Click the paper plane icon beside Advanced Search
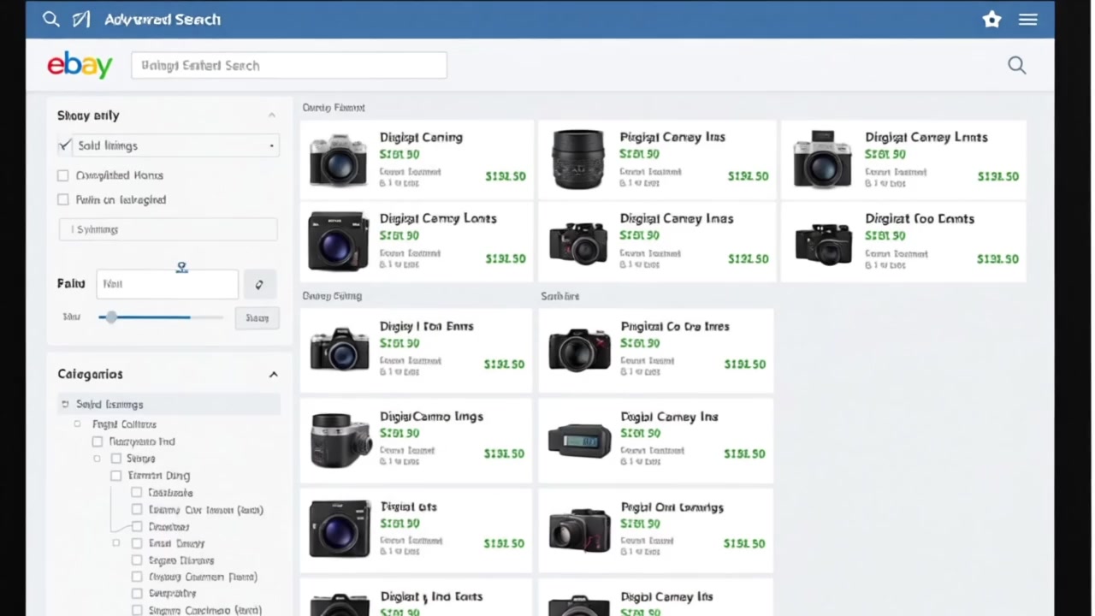Viewport: 1095px width, 616px height. 81,19
